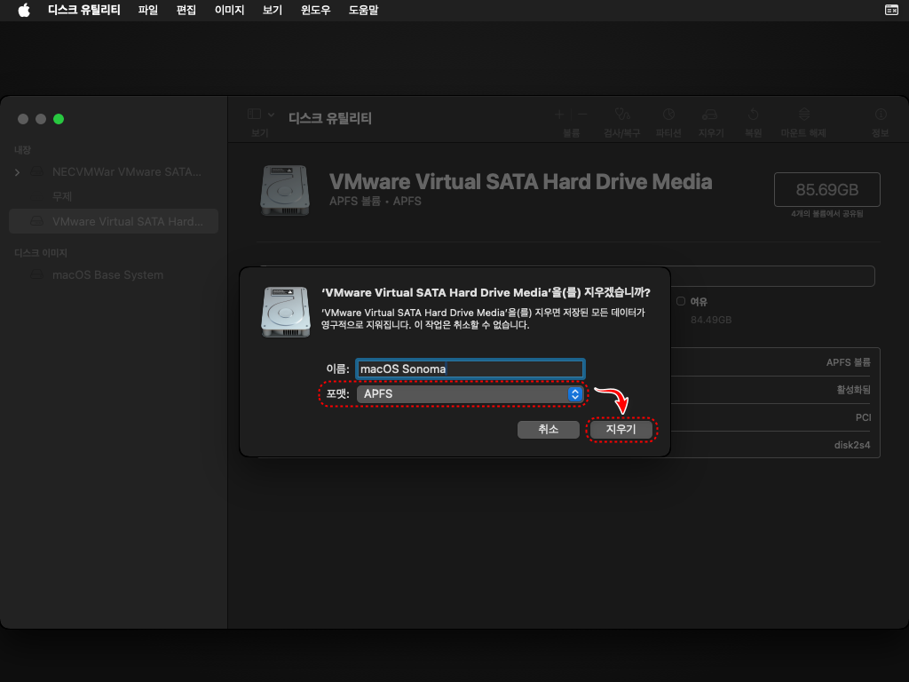
Task: Click the input source icon in the menu bar
Action: [x=891, y=10]
